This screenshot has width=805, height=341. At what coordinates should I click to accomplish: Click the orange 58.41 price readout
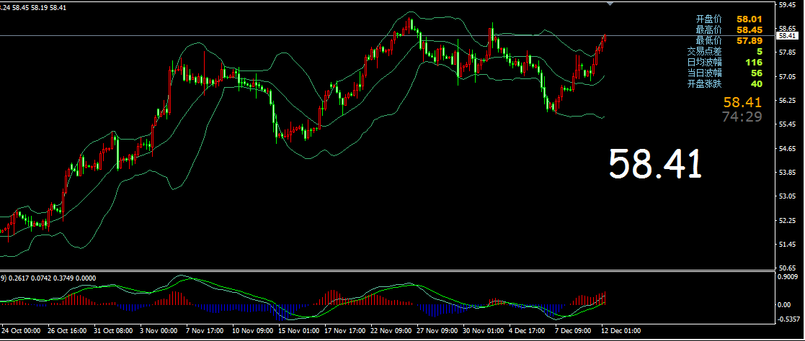click(742, 102)
